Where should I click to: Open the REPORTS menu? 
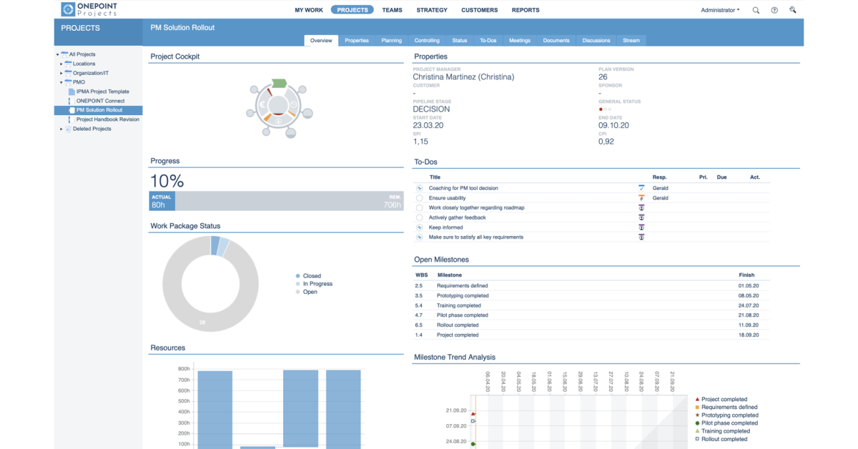(x=526, y=10)
